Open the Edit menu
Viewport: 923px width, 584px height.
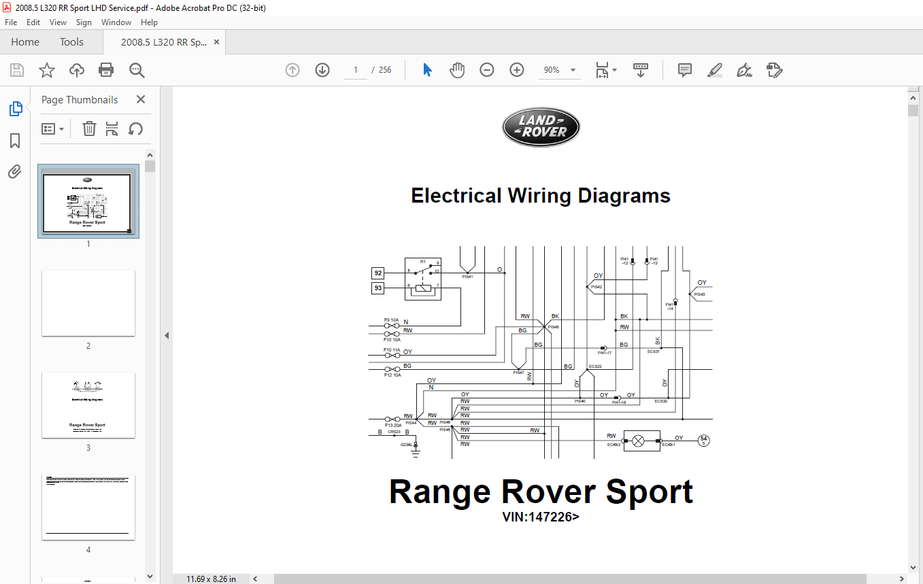pos(33,22)
